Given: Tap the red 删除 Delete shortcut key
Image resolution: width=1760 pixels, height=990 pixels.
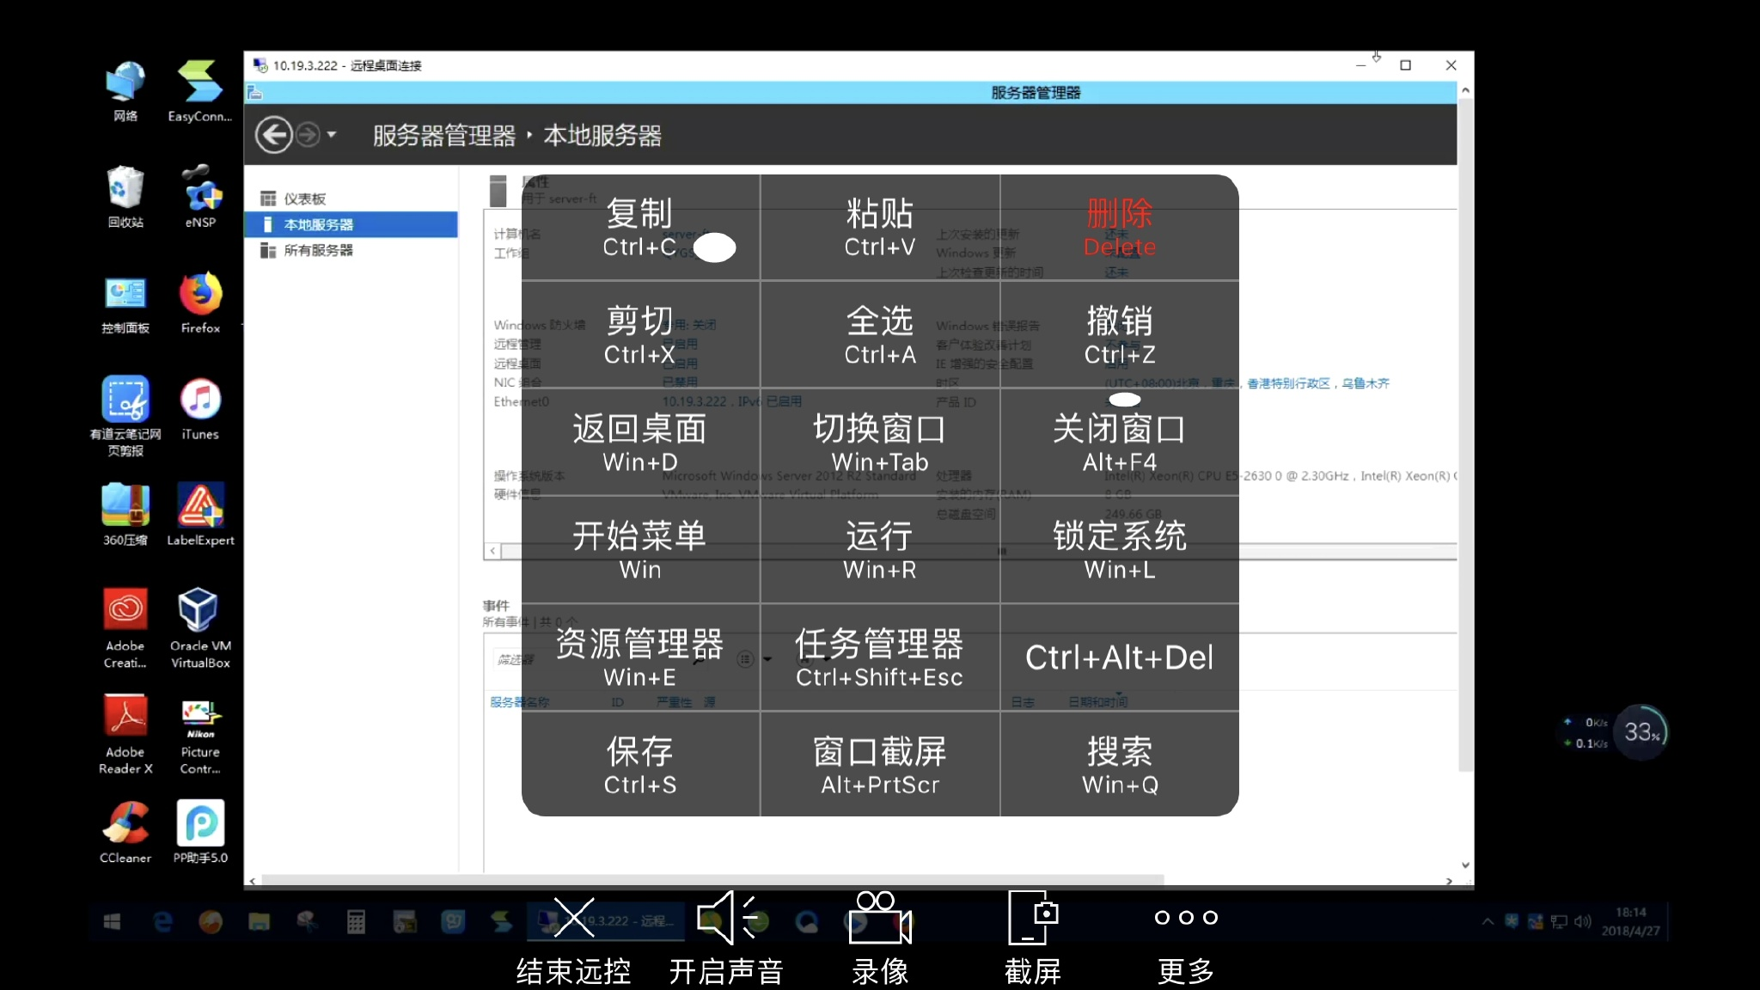Looking at the screenshot, I should point(1120,228).
